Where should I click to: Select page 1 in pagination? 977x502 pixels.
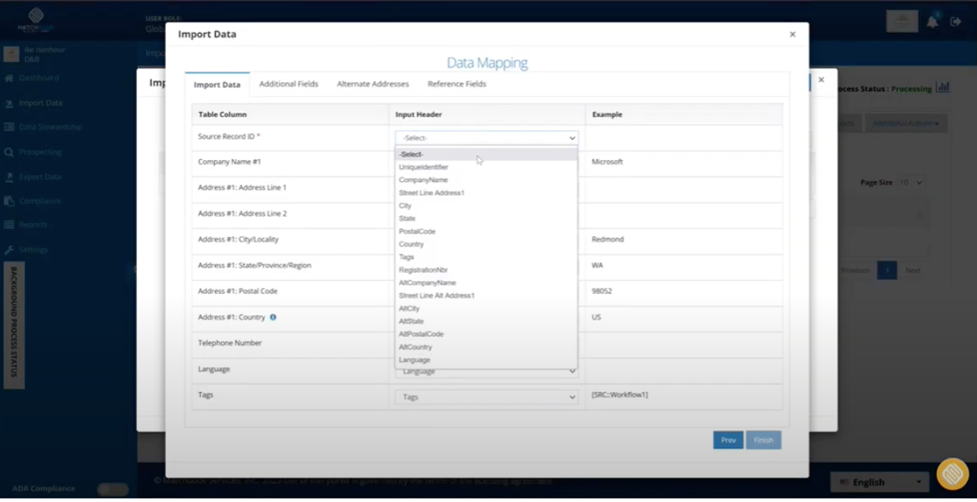[886, 271]
